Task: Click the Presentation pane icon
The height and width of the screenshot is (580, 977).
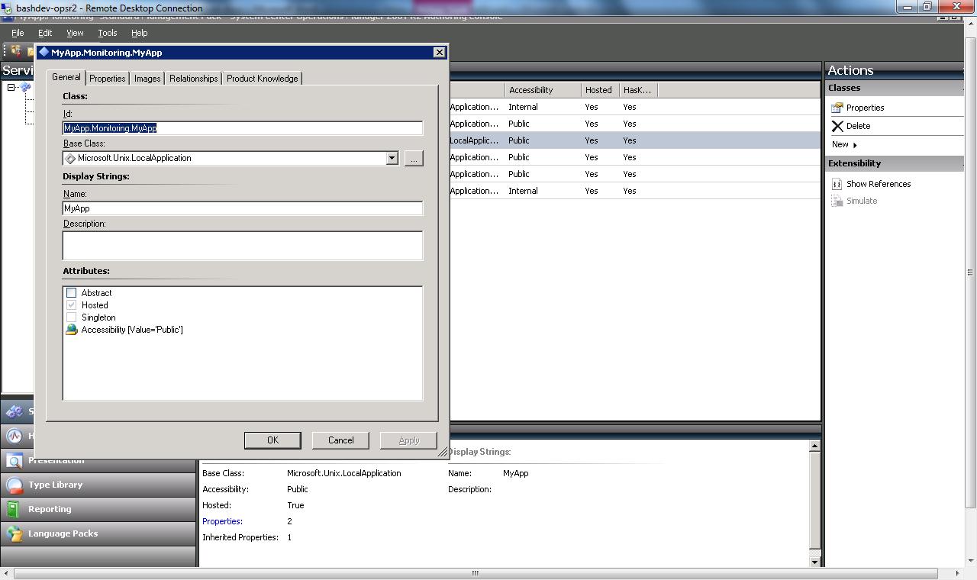Action: coord(15,461)
